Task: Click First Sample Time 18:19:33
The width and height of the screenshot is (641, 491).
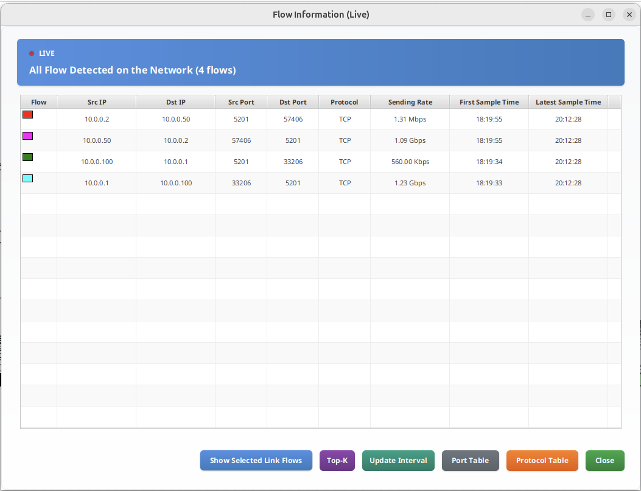Action: [489, 183]
